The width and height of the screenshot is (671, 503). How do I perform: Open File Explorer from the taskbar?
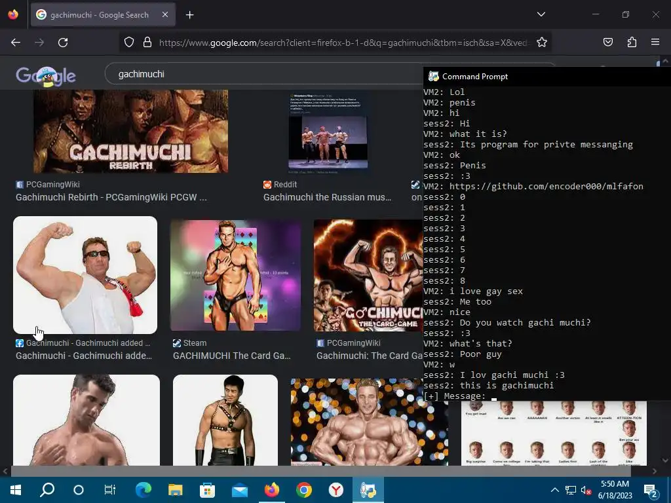(x=176, y=490)
